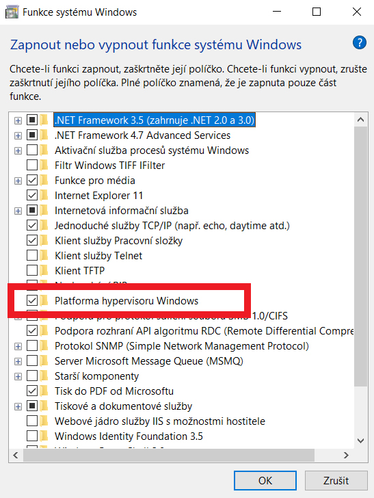Close the Funkce systému Windows dialog
Image resolution: width=374 pixels, height=498 pixels.
[x=357, y=12]
